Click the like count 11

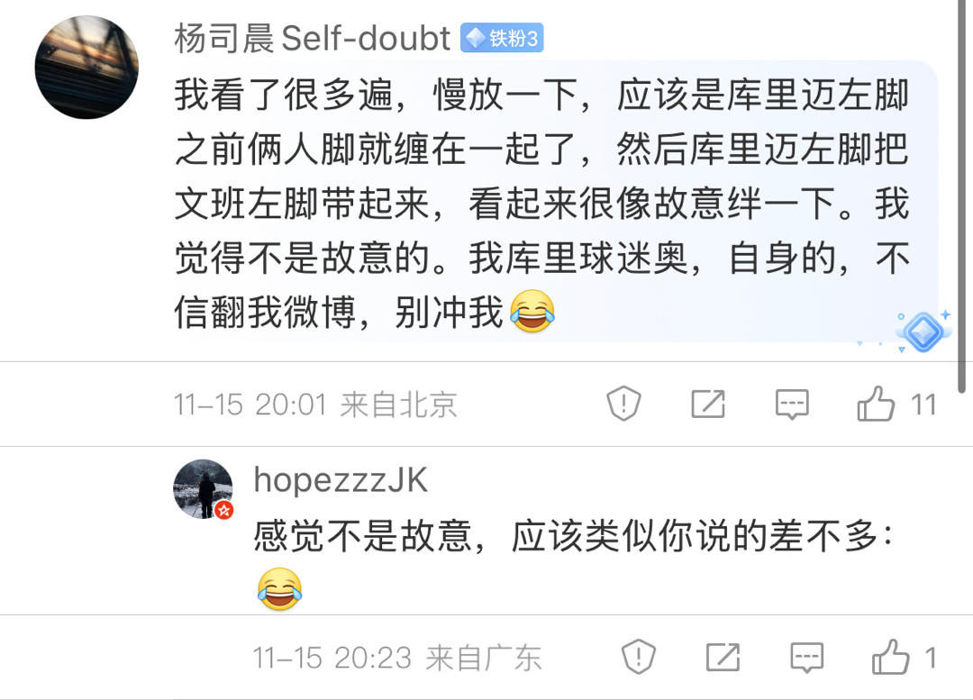pos(923,405)
